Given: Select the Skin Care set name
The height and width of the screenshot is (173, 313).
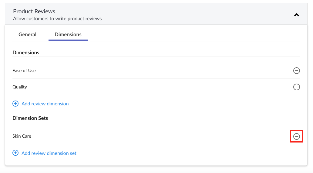Looking at the screenshot, I should tap(22, 136).
